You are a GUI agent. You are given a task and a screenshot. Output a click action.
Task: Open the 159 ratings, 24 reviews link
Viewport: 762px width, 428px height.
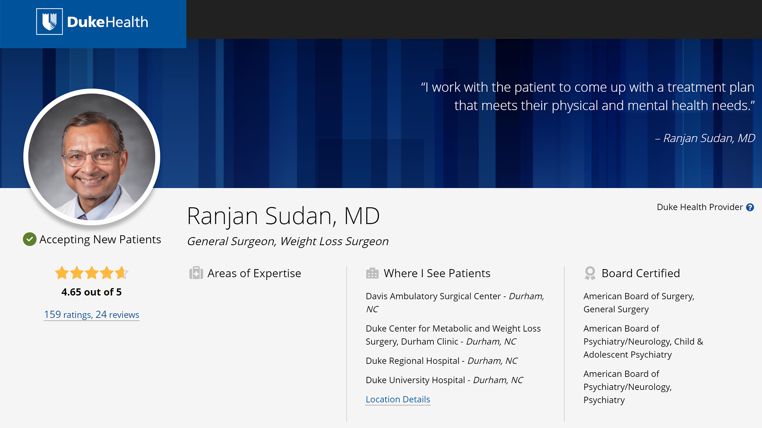(x=92, y=315)
